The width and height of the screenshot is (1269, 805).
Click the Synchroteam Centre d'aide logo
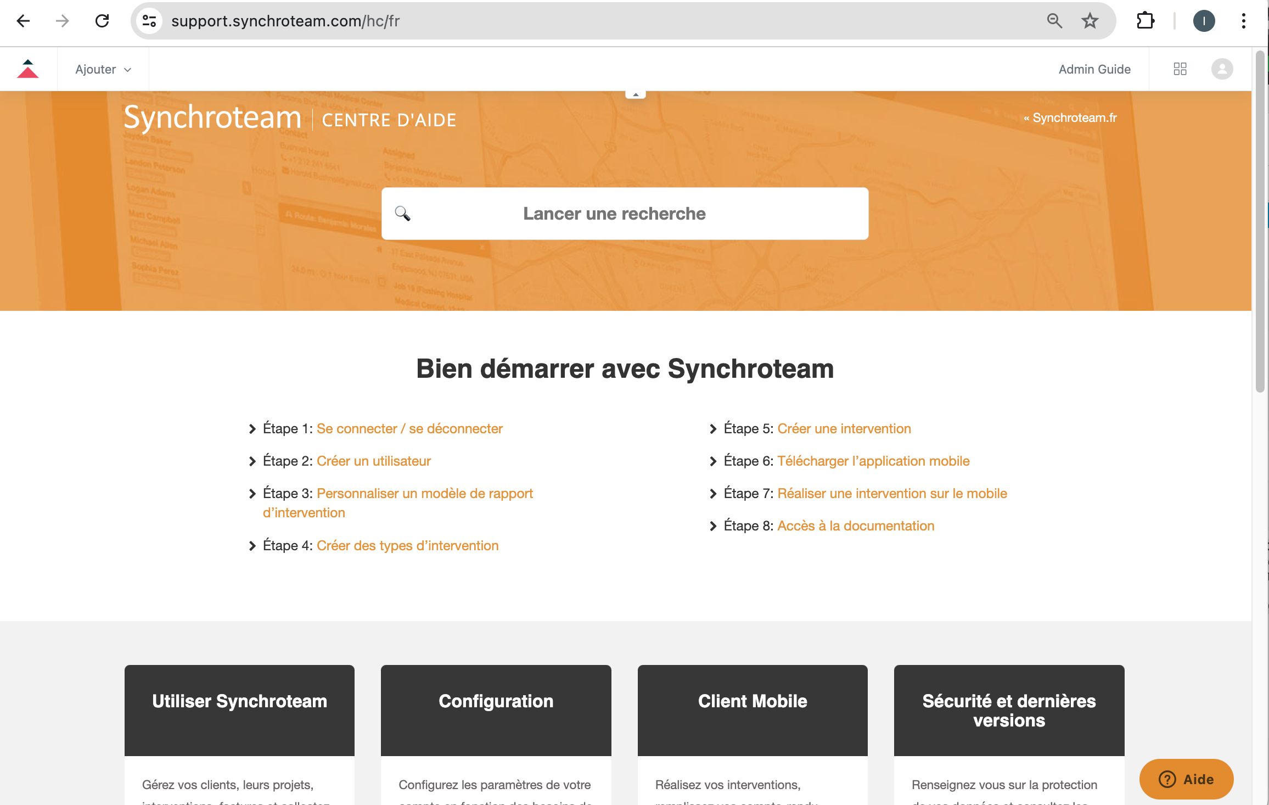290,118
